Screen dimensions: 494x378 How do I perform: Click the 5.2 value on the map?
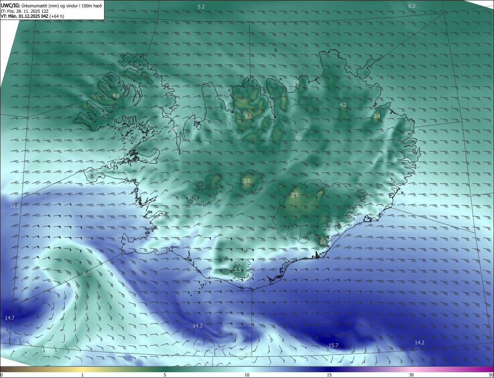click(201, 7)
